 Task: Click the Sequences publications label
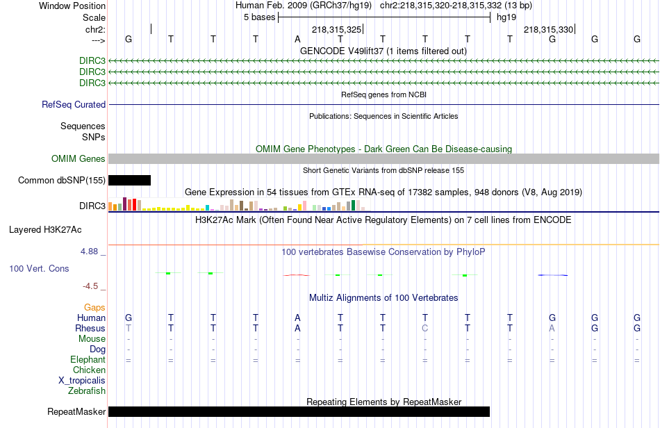(83, 126)
